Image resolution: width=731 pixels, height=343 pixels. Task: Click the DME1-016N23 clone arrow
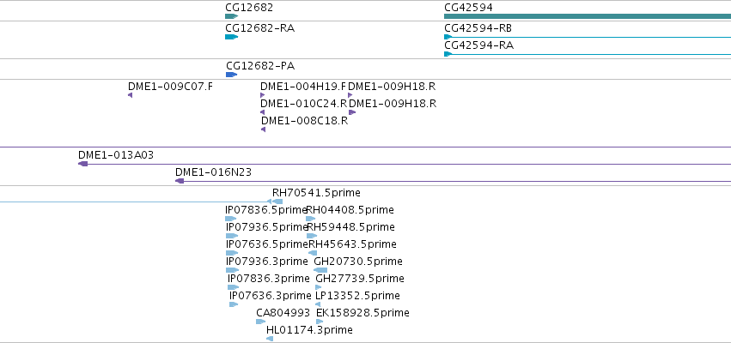180,181
